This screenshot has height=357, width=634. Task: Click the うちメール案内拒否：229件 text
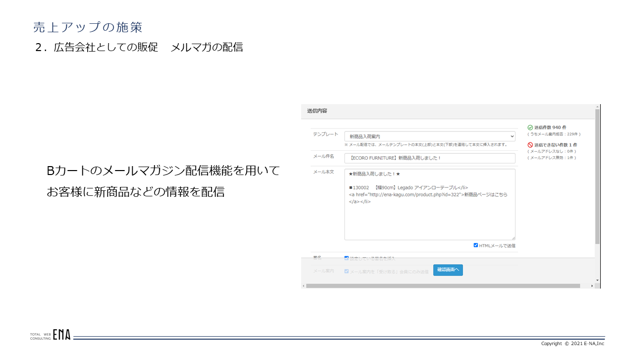point(554,134)
